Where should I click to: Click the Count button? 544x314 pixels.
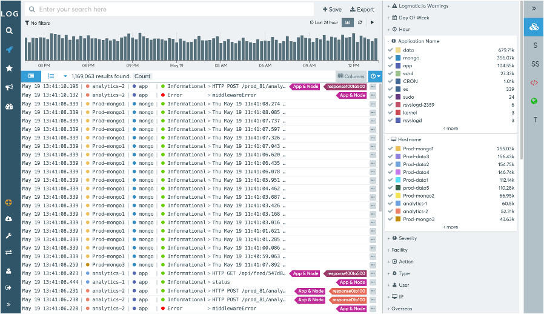click(x=142, y=76)
